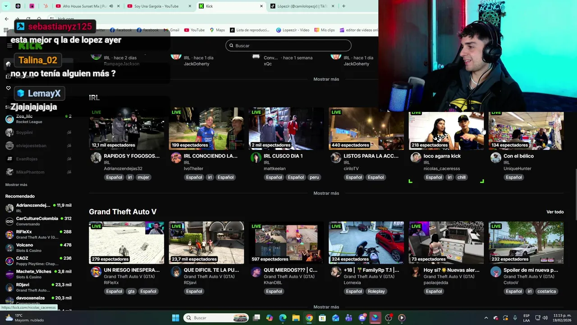Image resolution: width=577 pixels, height=325 pixels.
Task: Open the LopeezJr - Video bookmark
Action: 292,30
